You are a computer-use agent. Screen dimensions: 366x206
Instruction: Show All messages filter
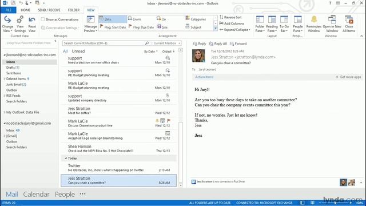click(65, 51)
